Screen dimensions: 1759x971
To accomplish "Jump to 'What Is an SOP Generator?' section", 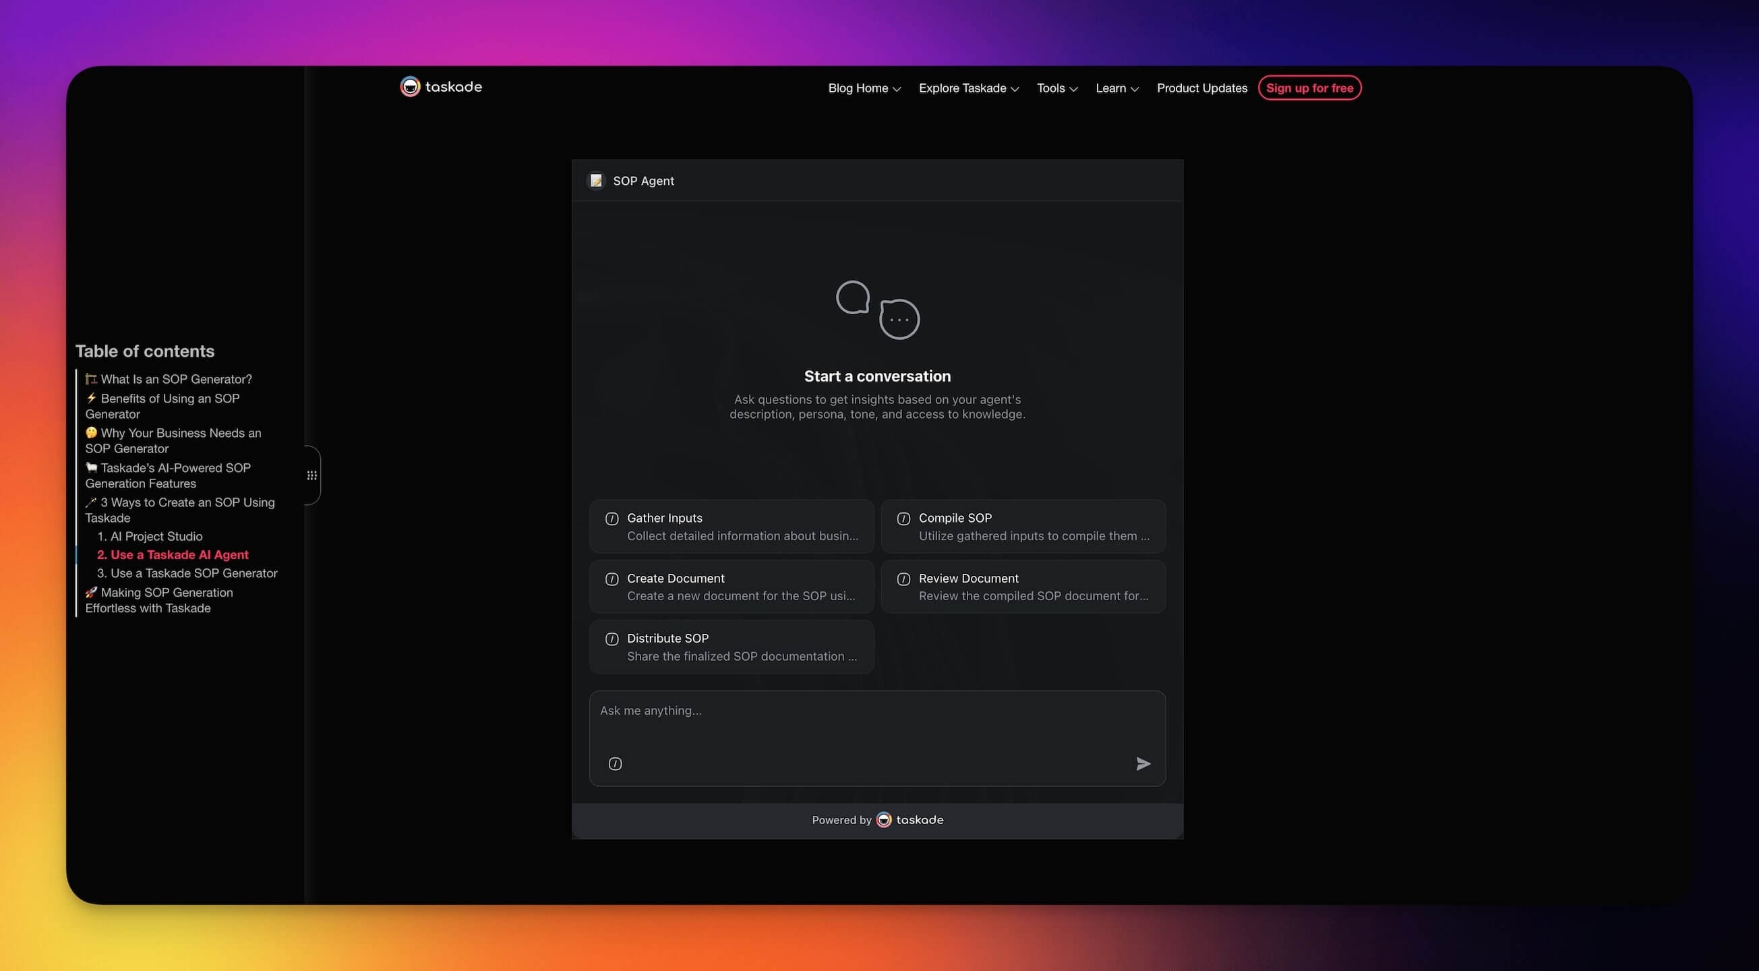I will point(176,379).
